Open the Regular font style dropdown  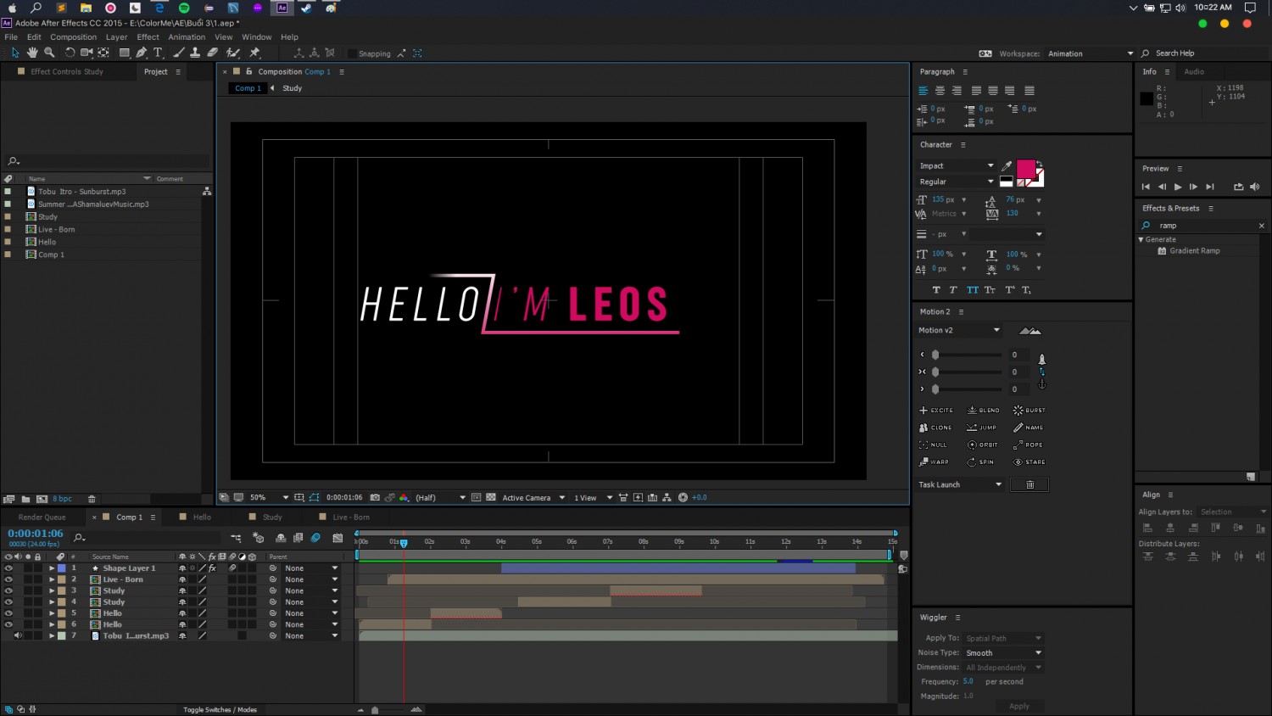coord(956,182)
